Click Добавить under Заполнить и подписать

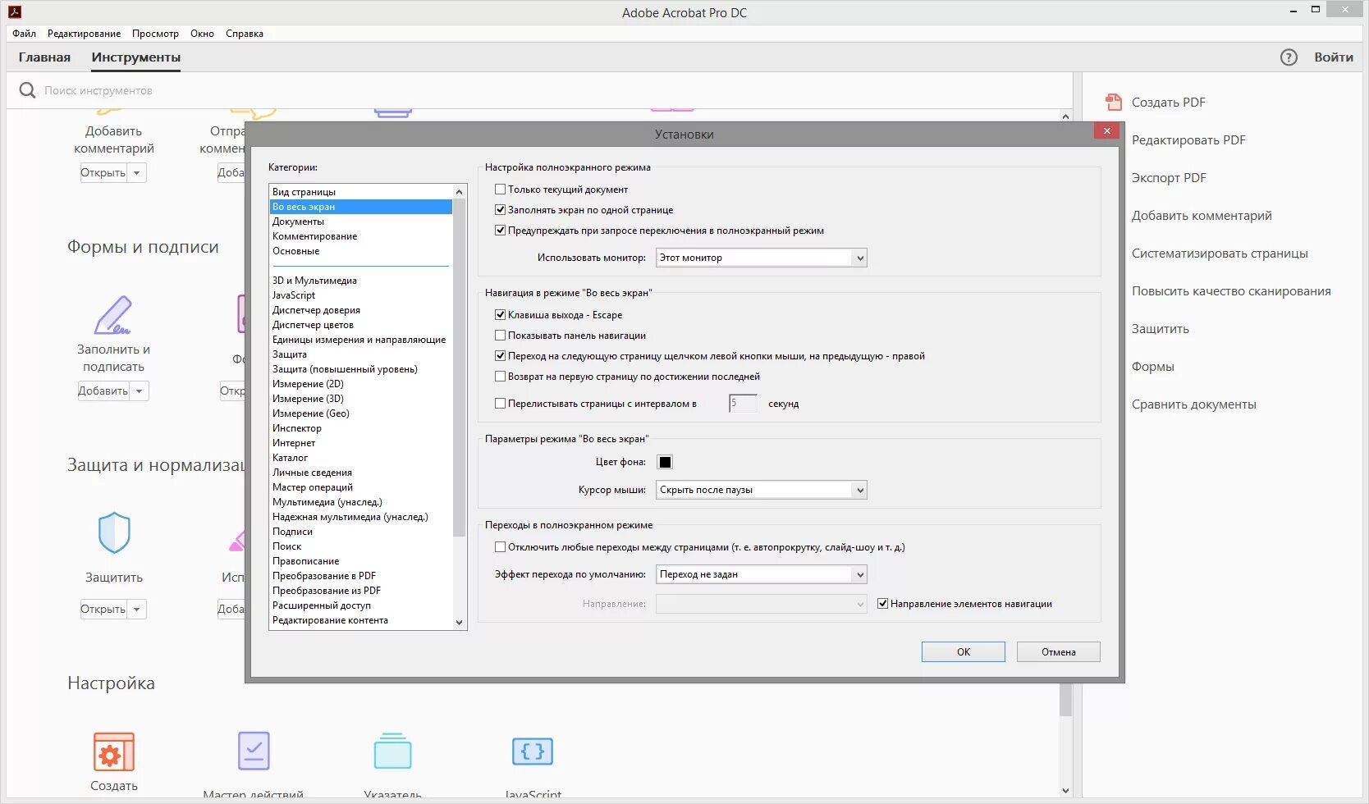(x=103, y=391)
